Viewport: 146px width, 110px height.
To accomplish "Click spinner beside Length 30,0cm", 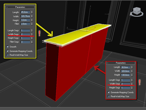I will [132, 67].
